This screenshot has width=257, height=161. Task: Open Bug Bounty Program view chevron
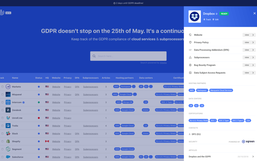pyautogui.click(x=253, y=65)
